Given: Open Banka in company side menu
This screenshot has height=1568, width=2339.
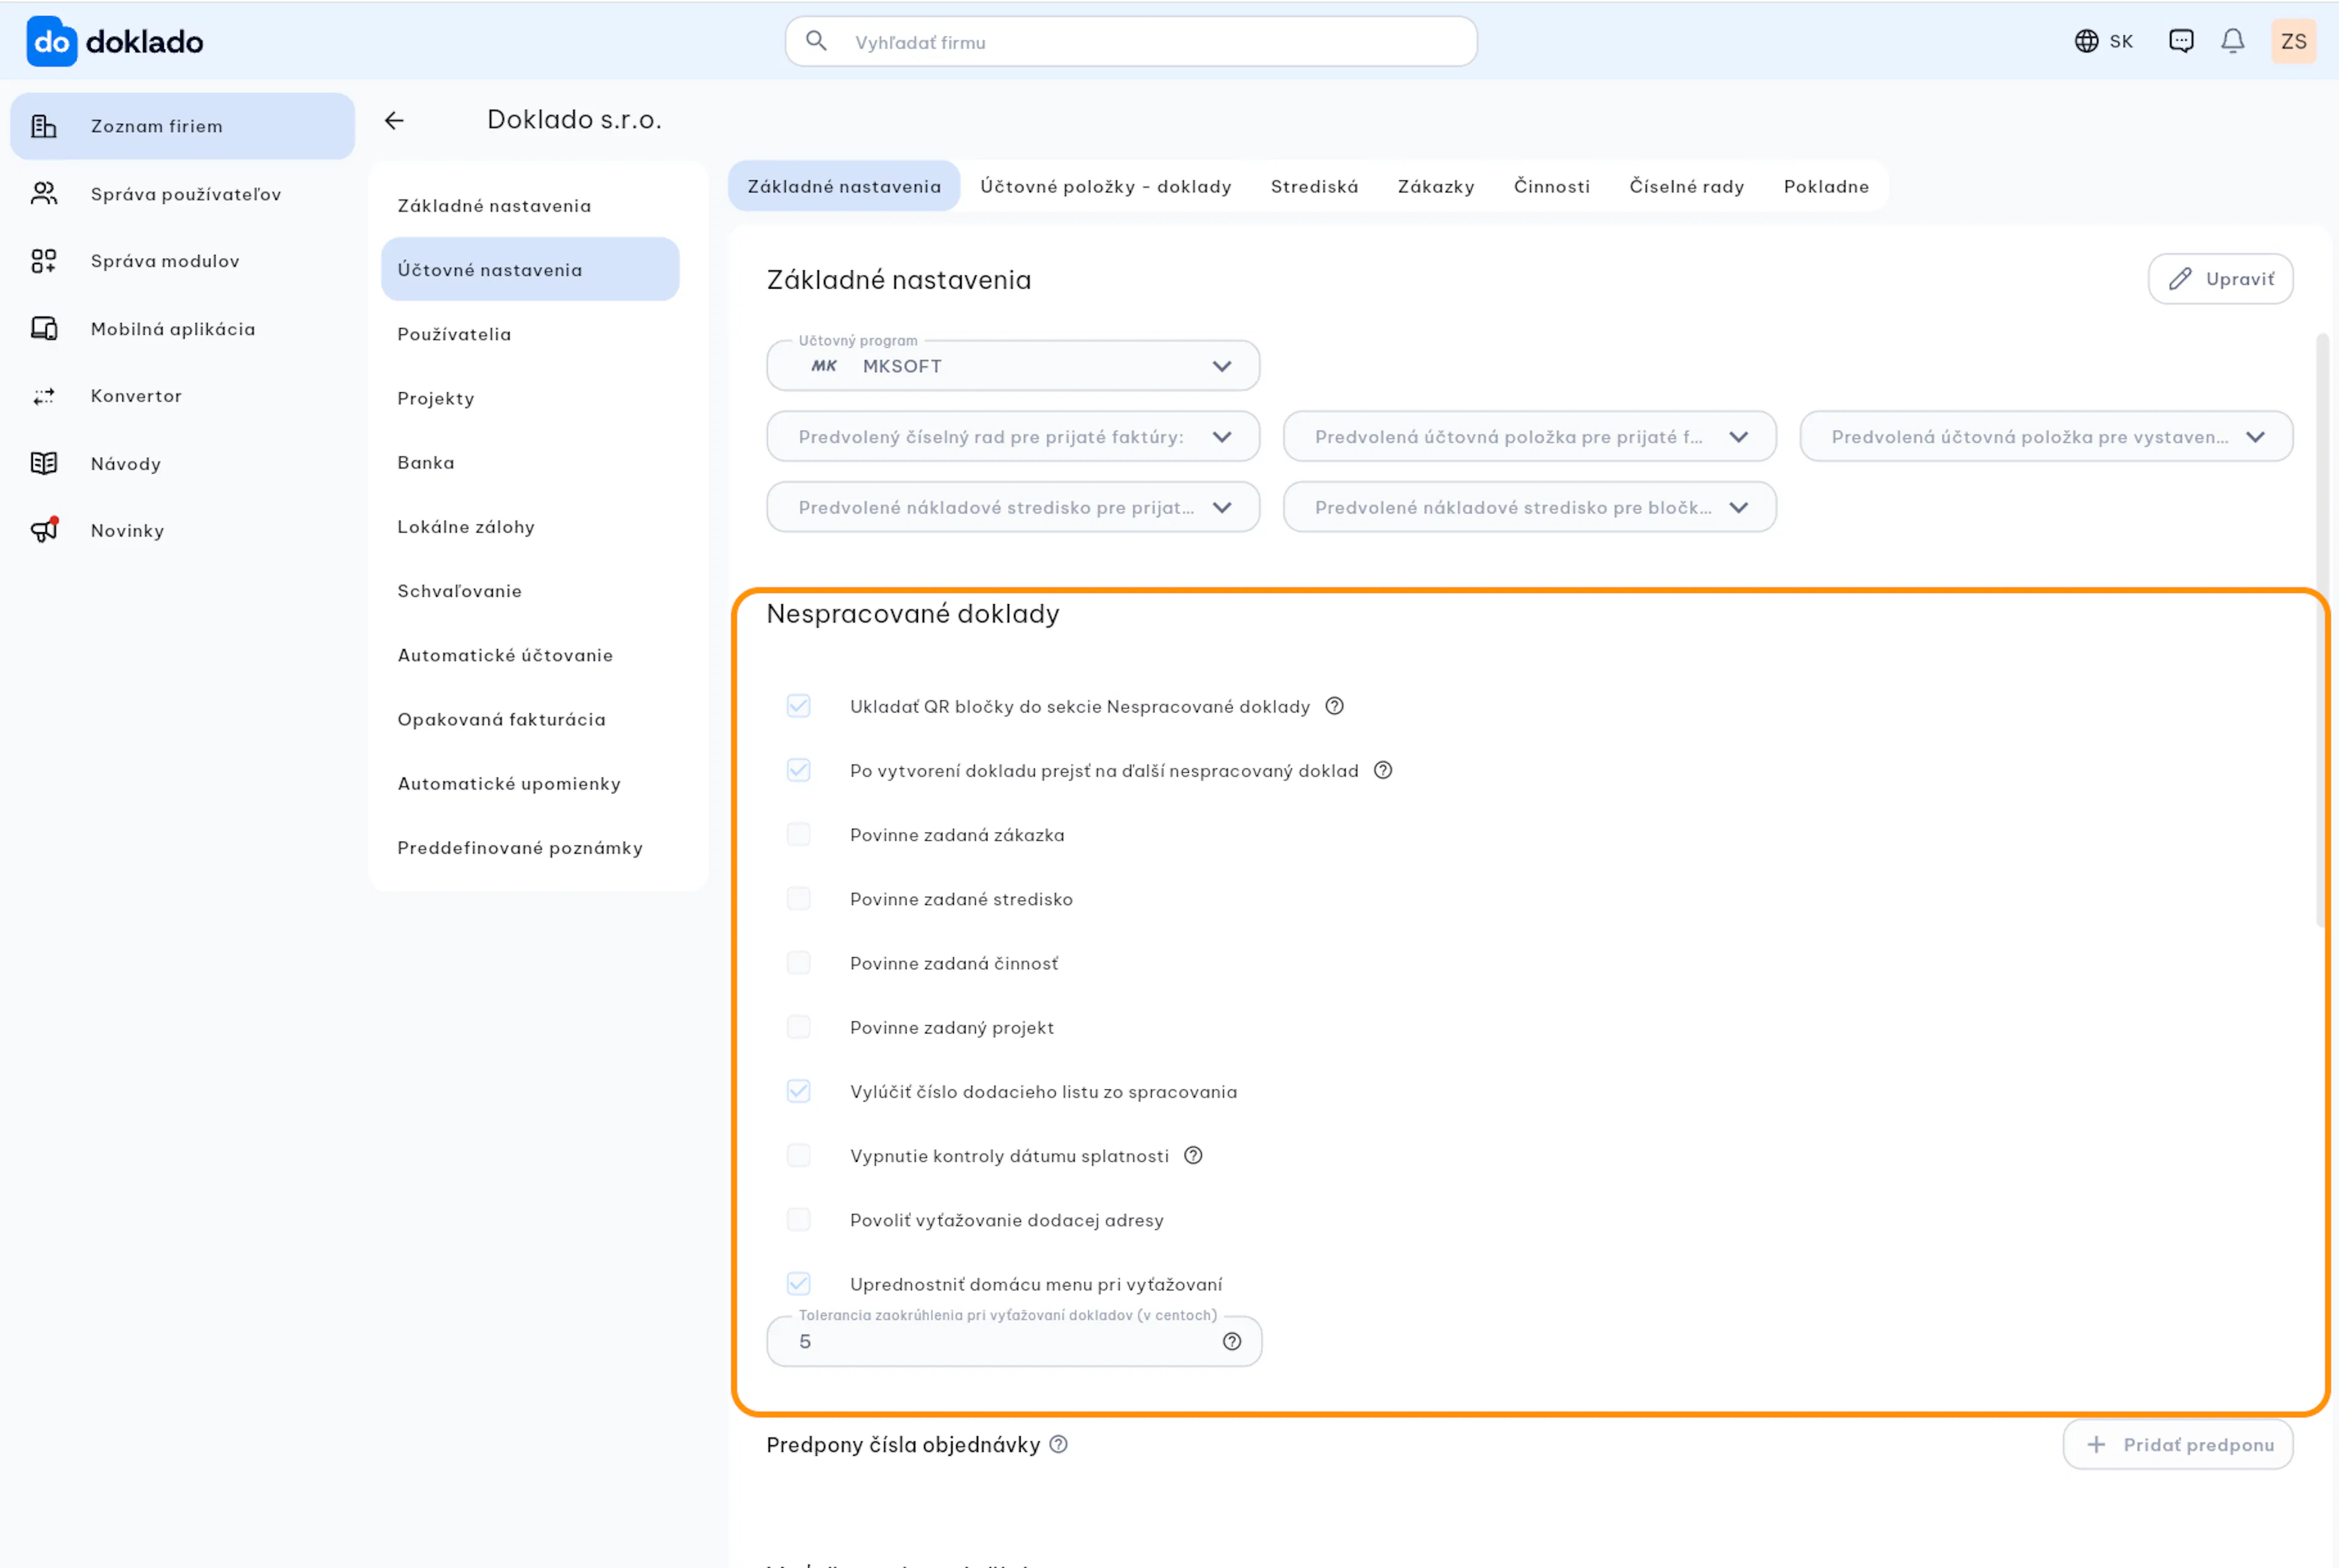Looking at the screenshot, I should (x=530, y=462).
